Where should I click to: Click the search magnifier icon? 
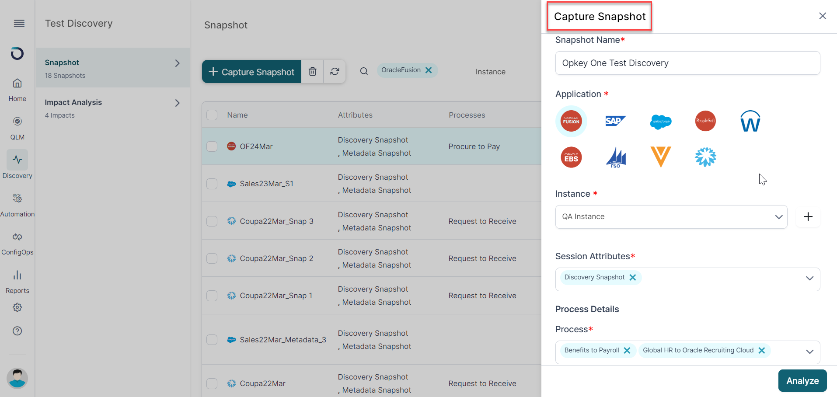pyautogui.click(x=364, y=71)
